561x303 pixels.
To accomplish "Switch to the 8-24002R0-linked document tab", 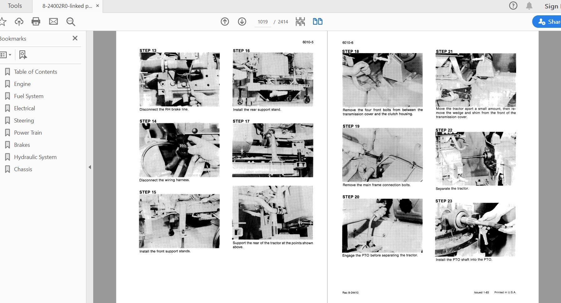I will click(x=67, y=6).
